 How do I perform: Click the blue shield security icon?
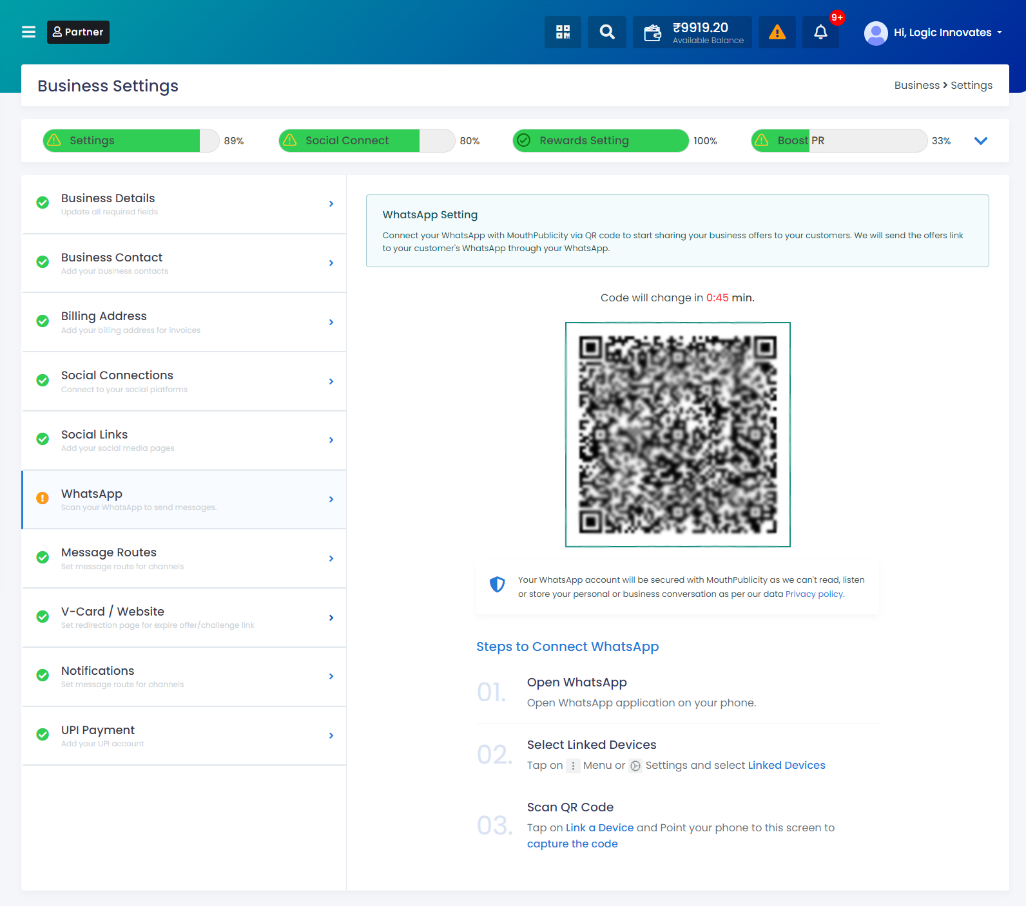pyautogui.click(x=497, y=584)
